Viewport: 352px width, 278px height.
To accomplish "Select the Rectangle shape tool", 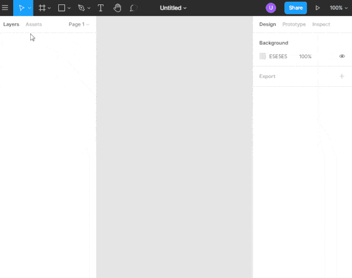I will coord(62,8).
